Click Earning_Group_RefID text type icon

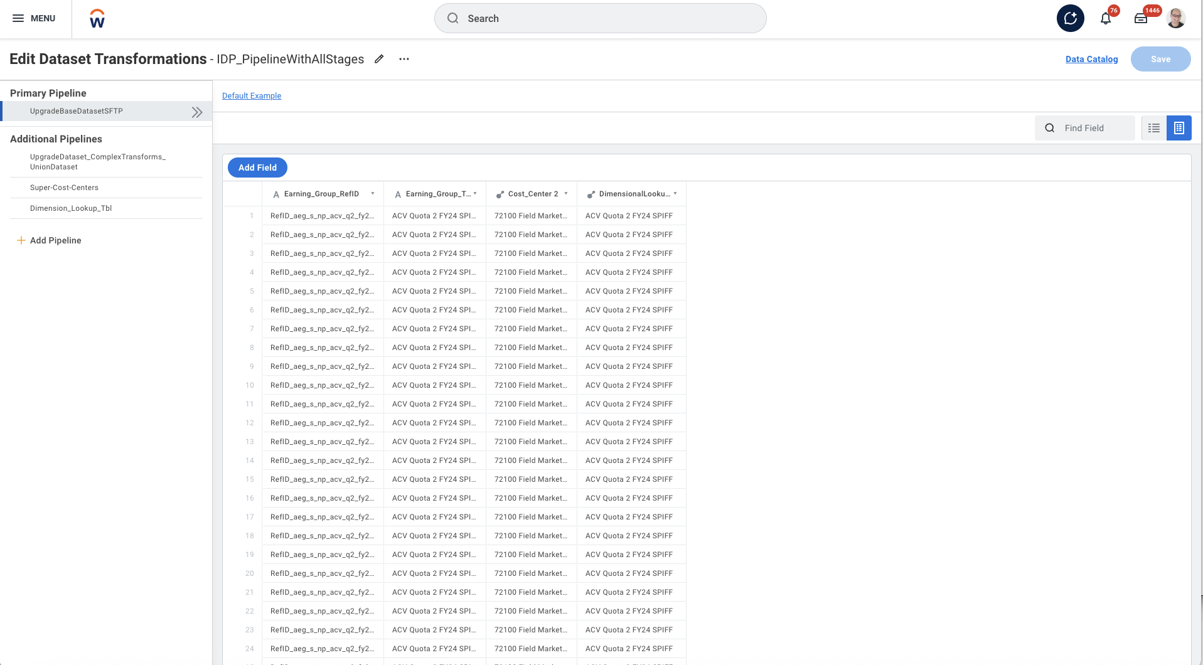click(276, 194)
